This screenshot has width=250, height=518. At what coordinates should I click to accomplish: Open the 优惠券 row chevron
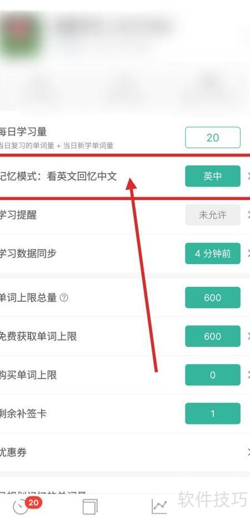click(x=248, y=452)
